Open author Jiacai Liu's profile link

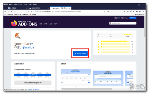29,48
